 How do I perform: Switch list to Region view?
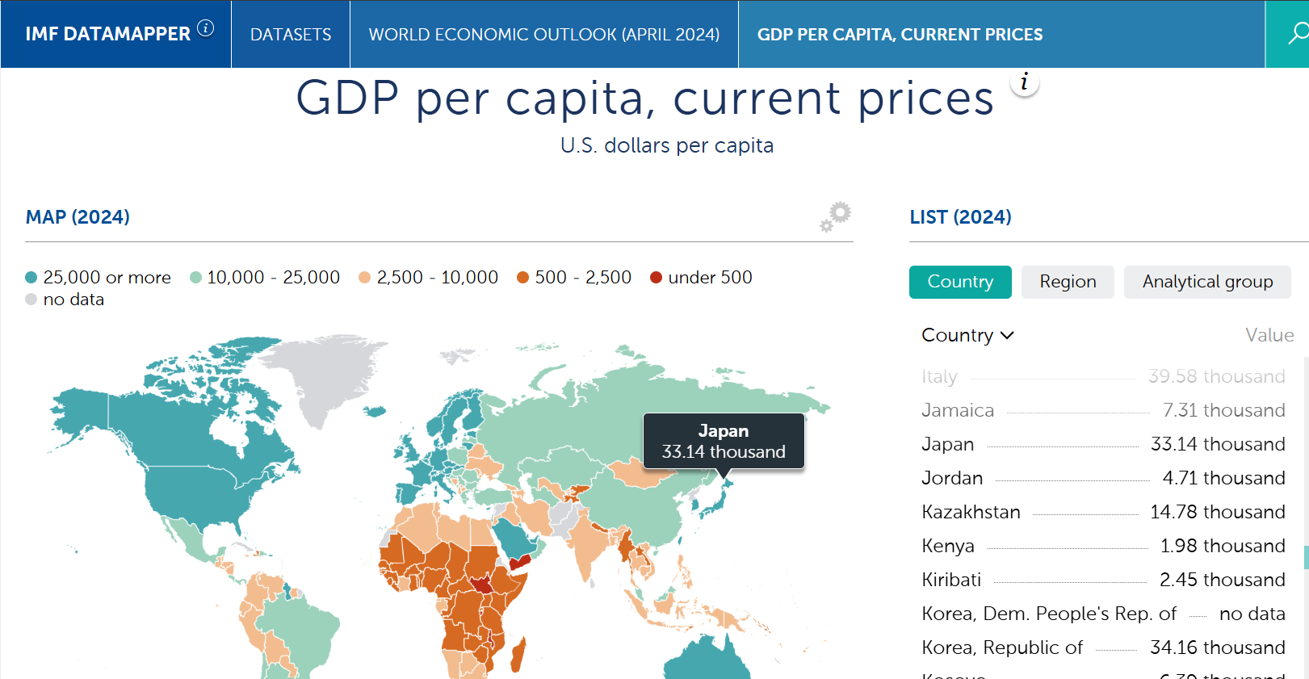click(1067, 282)
